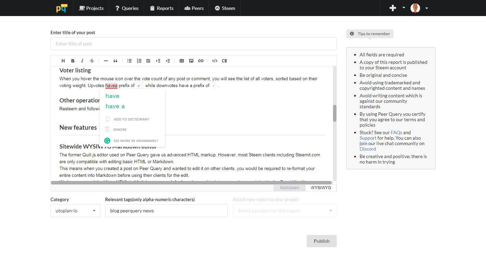The width and height of the screenshot is (486, 253).
Task: Open the Support link
Action: click(368, 138)
